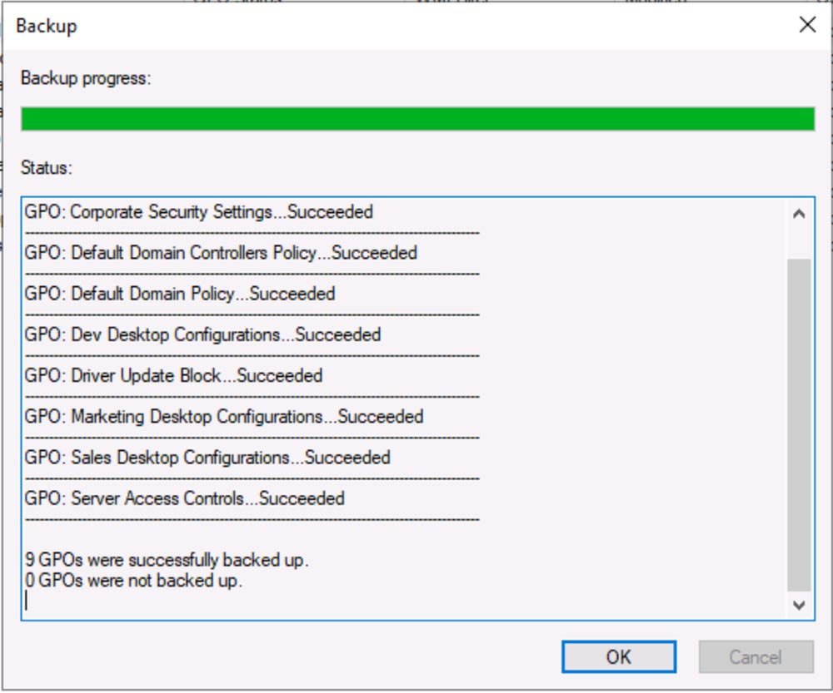Click the green backup progress bar
The height and width of the screenshot is (693, 833).
[416, 117]
